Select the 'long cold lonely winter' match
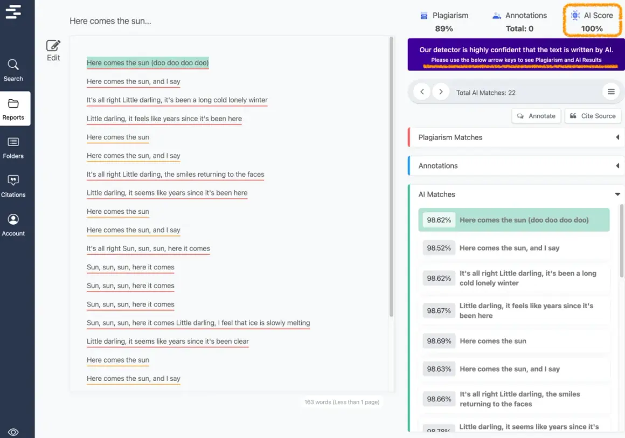This screenshot has width=625, height=438. pyautogui.click(x=514, y=278)
